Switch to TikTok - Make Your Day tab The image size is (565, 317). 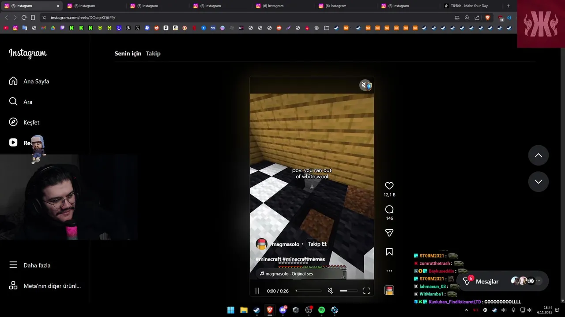[x=469, y=6]
